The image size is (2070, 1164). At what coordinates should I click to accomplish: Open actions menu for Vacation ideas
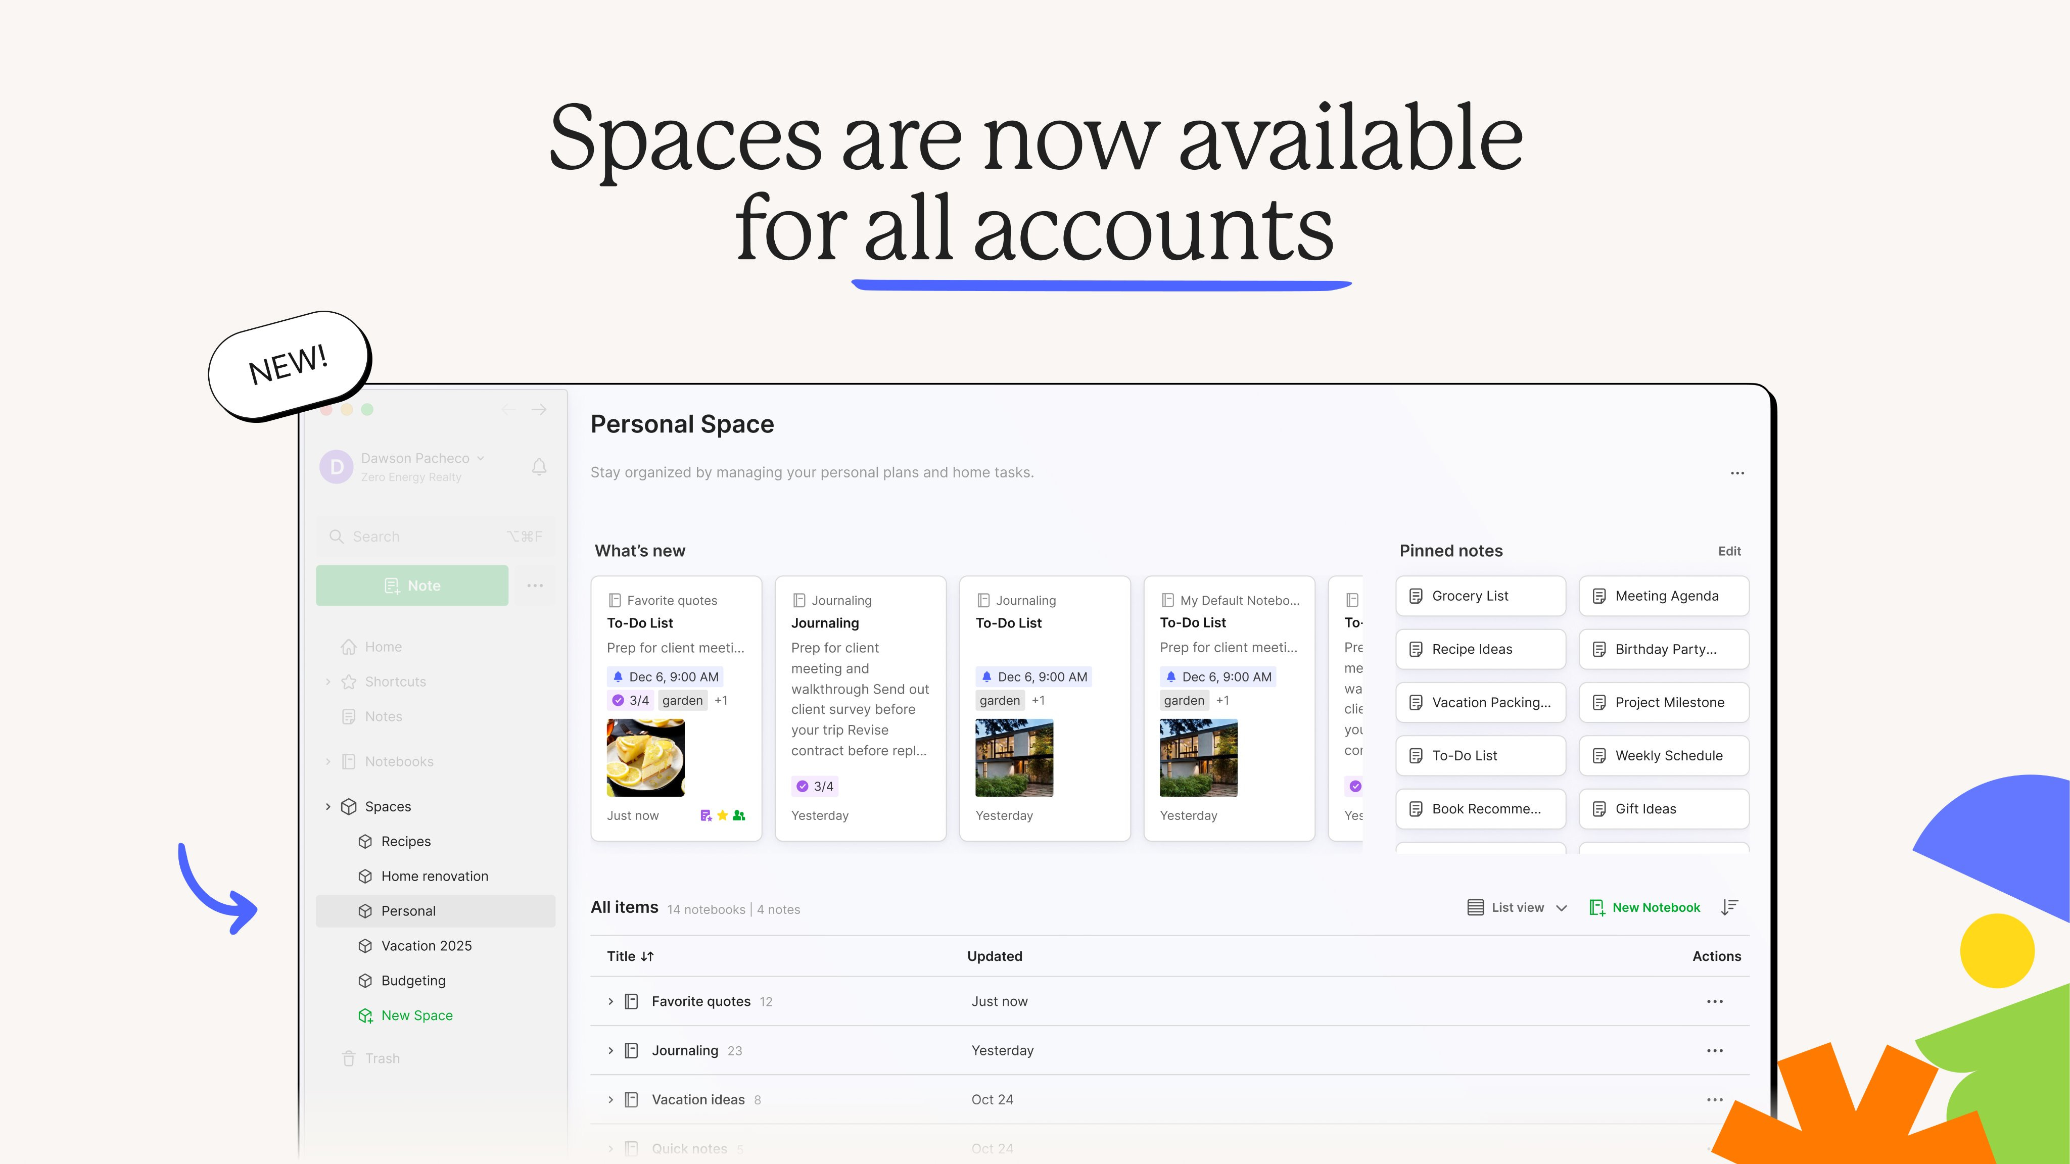(1715, 1100)
